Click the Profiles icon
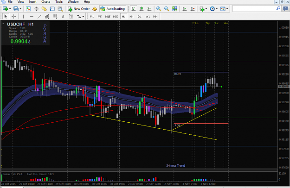 [x=16, y=9]
